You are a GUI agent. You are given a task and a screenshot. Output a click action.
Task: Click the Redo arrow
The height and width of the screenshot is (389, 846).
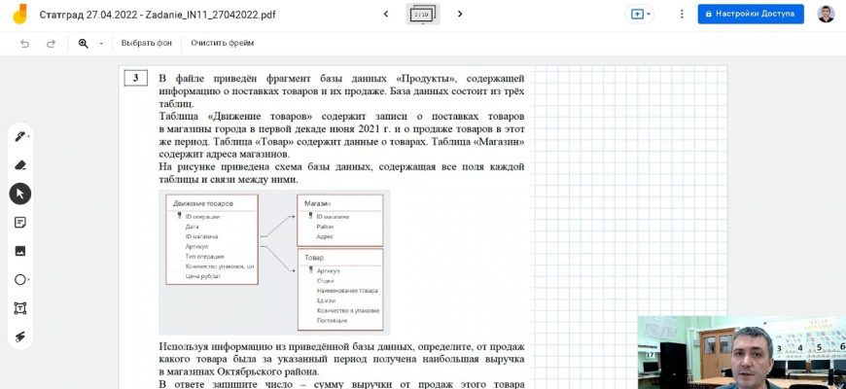coord(51,44)
